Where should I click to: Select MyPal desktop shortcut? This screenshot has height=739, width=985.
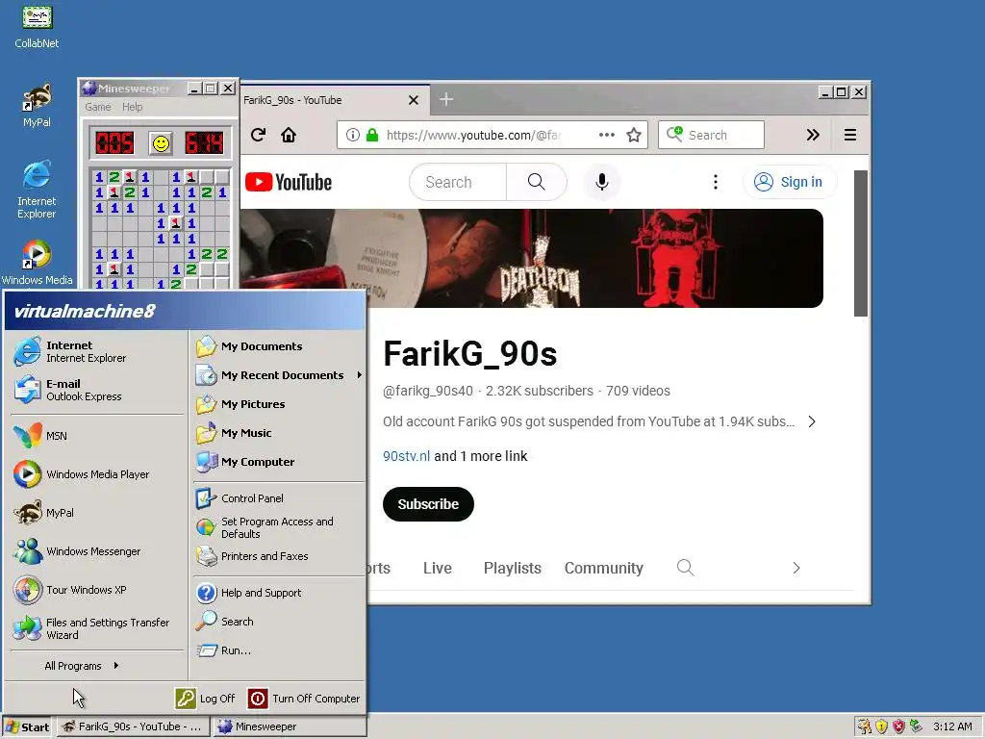[37, 106]
